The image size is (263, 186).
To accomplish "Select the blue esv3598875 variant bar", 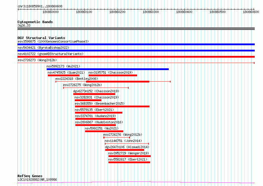I will coord(136,44).
